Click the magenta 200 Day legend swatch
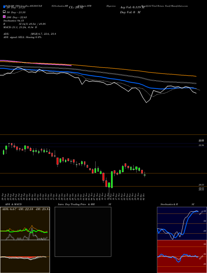 pyautogui.click(x=4, y=17)
